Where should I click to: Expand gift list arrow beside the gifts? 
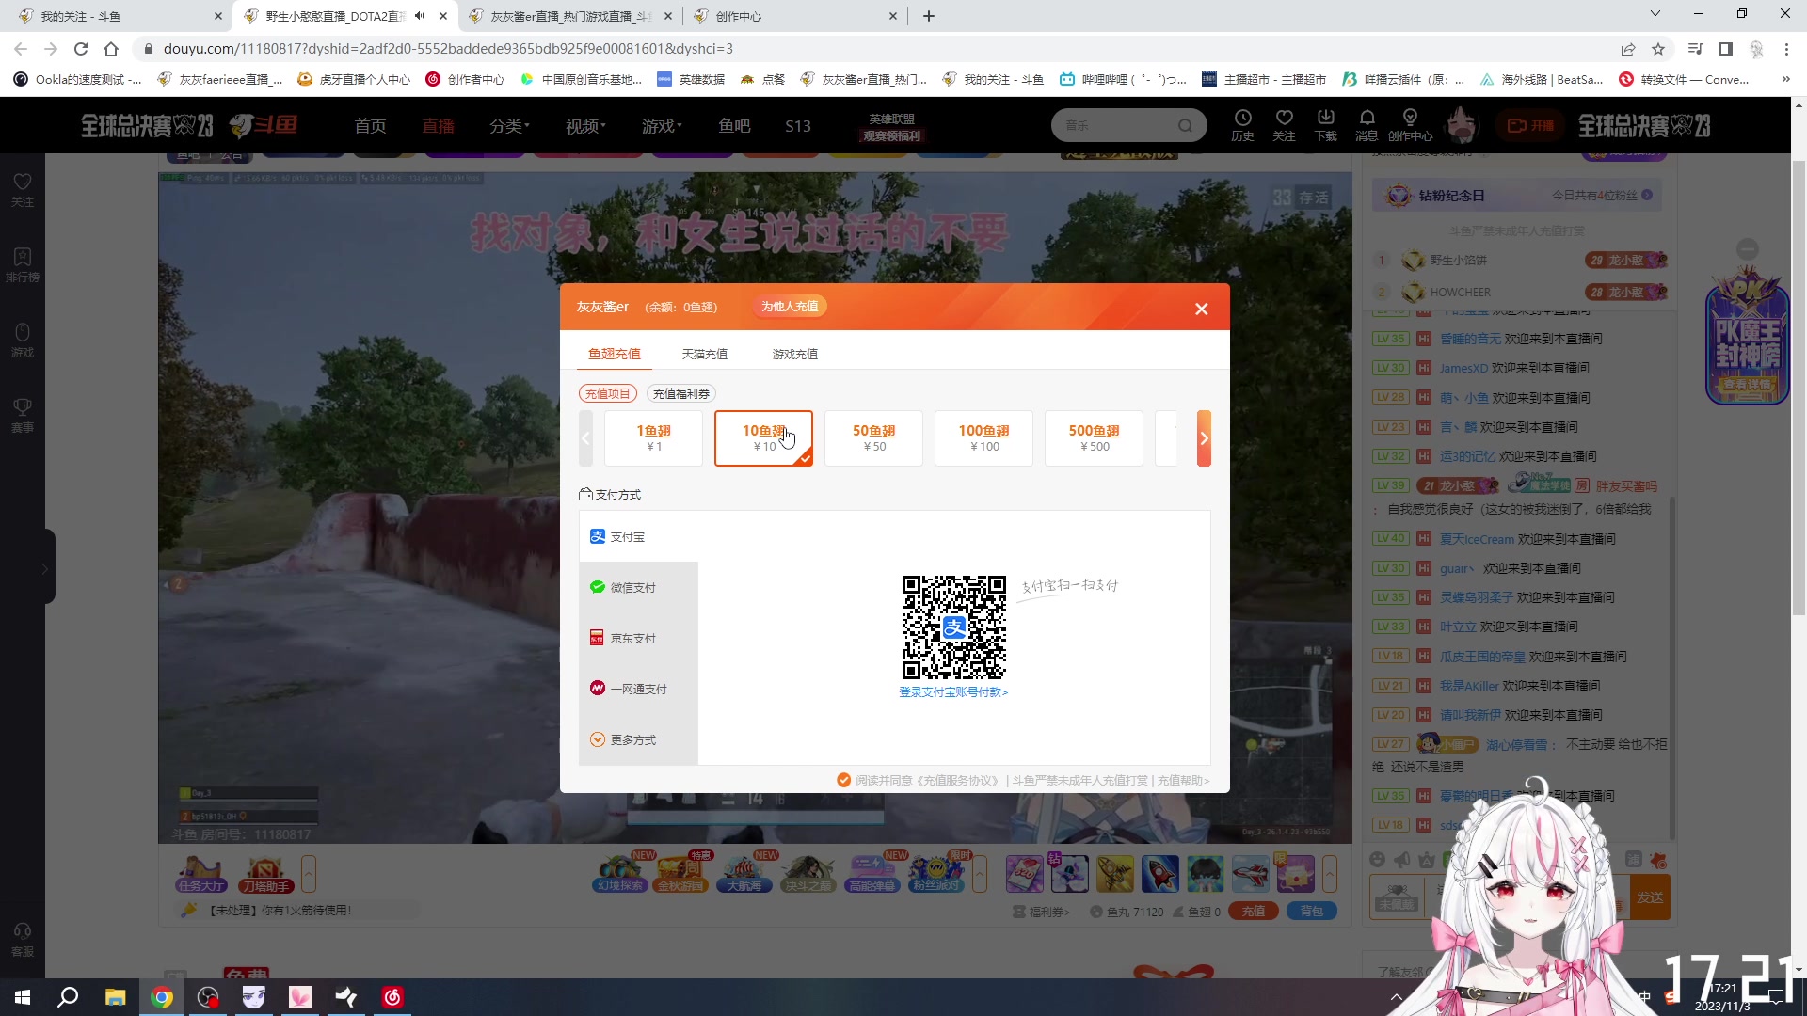(x=1329, y=874)
